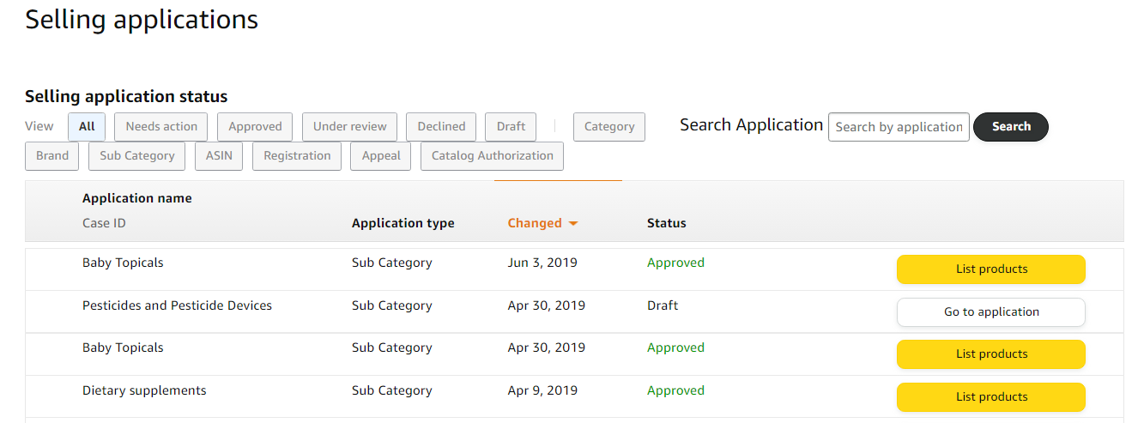The height and width of the screenshot is (423, 1144).
Task: Filter by Needs action status
Action: (161, 127)
